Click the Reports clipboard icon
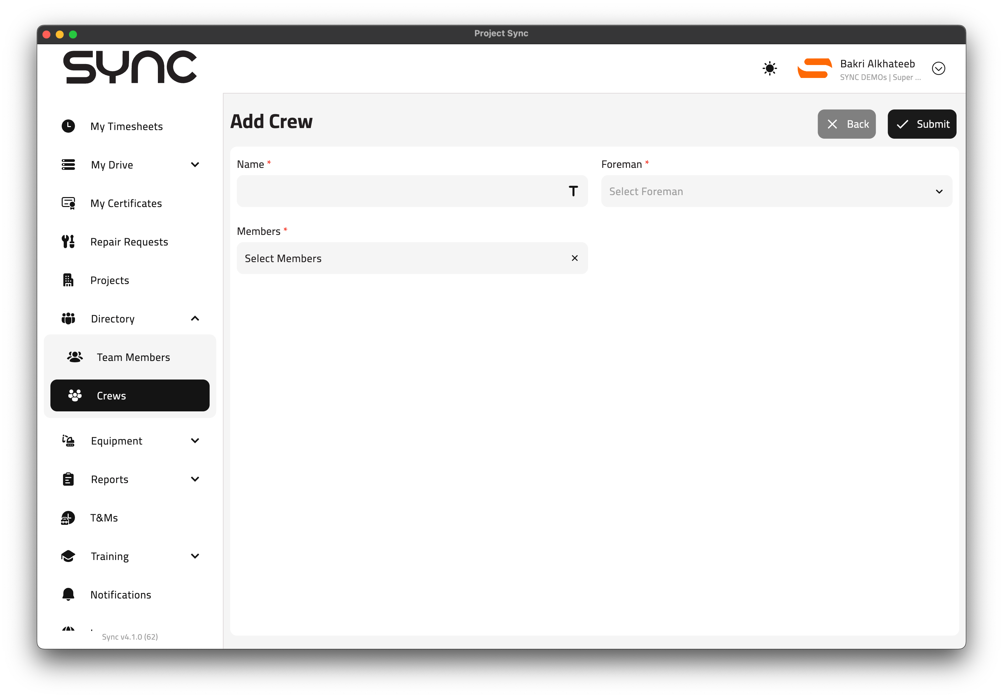 pos(68,479)
